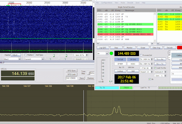Select the red 2148 G8TTI SP4KM KO03 row
Screen dimensions: 182x124
(x=125, y=34)
